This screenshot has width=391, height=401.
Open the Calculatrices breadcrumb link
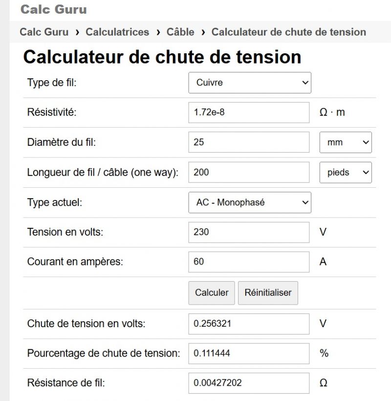click(x=117, y=32)
